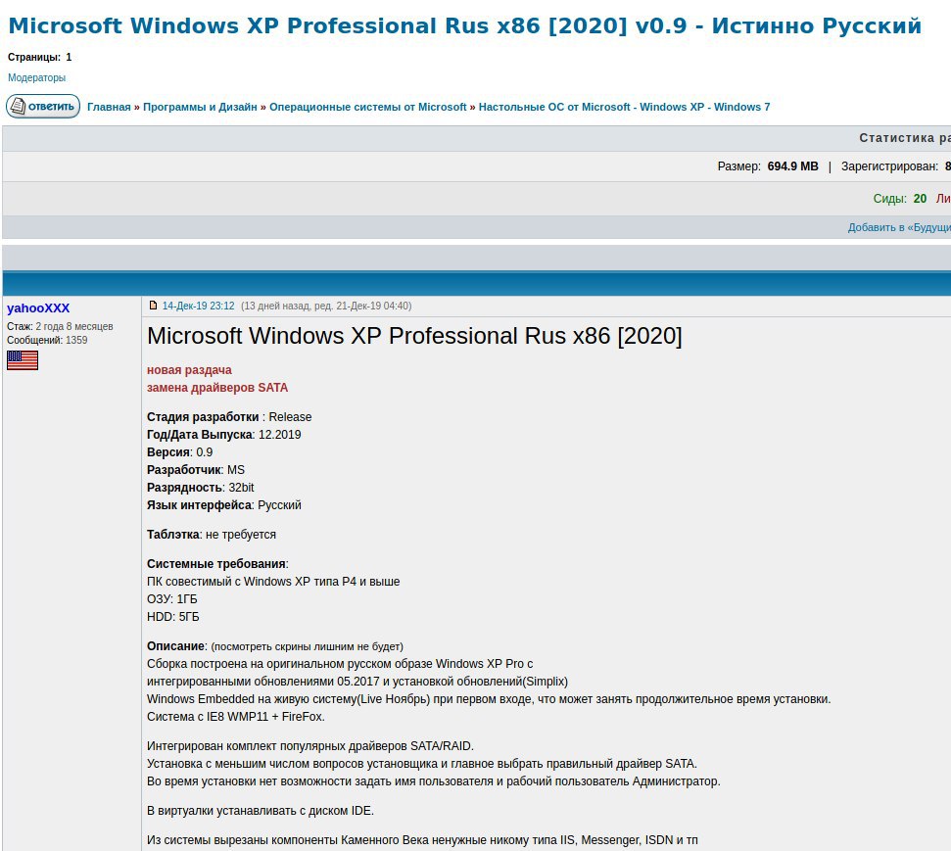
Task: Click page number 1 next to Страницы
Action: click(x=69, y=57)
